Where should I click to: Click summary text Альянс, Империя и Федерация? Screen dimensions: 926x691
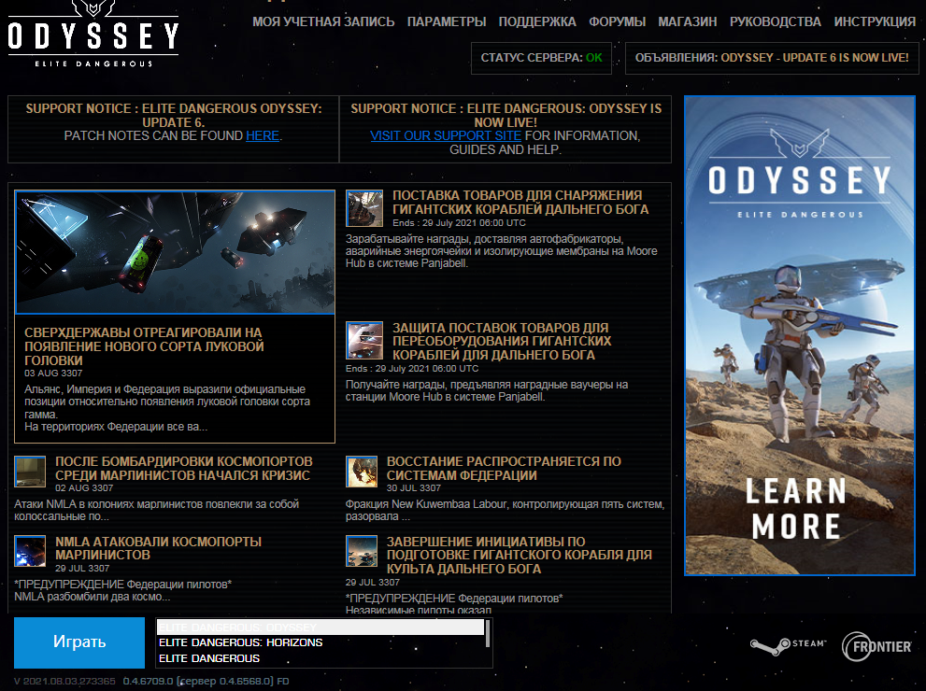(x=167, y=408)
